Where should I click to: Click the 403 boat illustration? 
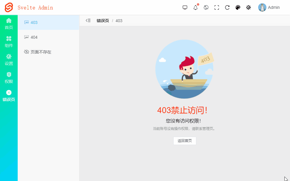click(184, 69)
